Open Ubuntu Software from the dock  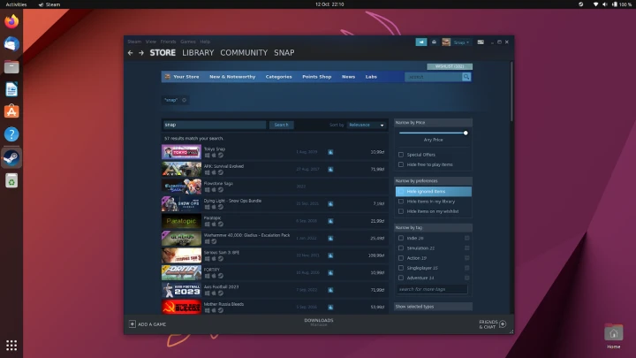11,111
